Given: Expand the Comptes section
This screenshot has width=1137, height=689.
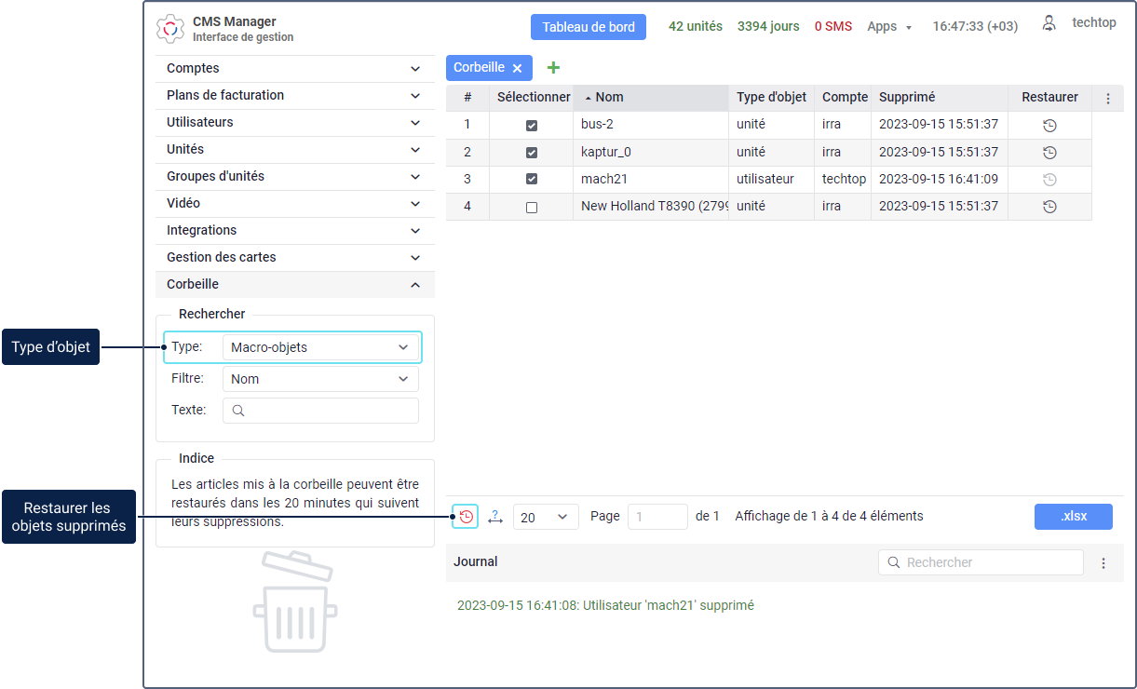Looking at the screenshot, I should [294, 68].
